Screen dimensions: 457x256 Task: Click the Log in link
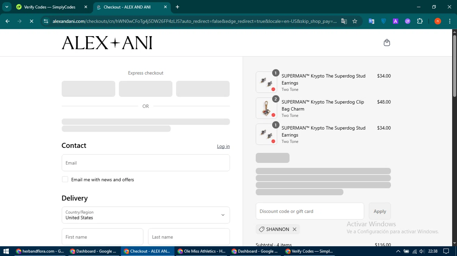pyautogui.click(x=223, y=146)
